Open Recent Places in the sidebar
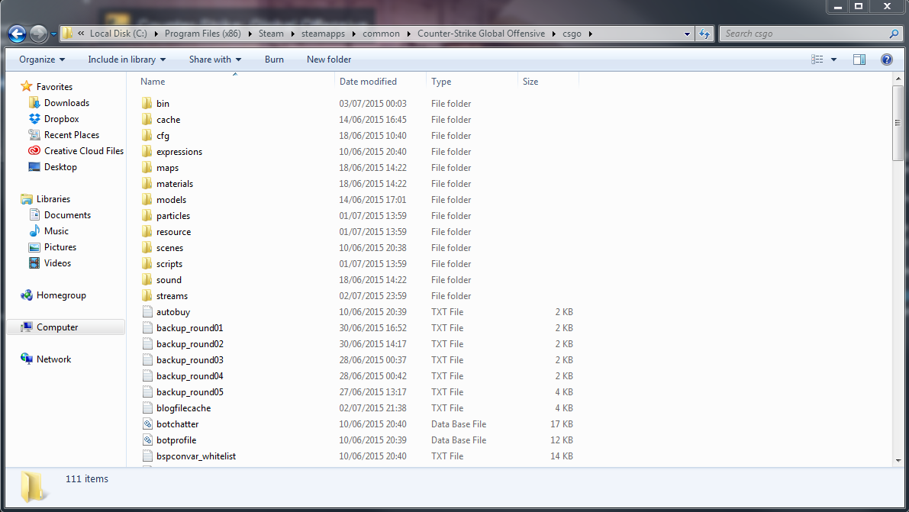Image resolution: width=909 pixels, height=512 pixels. pos(71,134)
